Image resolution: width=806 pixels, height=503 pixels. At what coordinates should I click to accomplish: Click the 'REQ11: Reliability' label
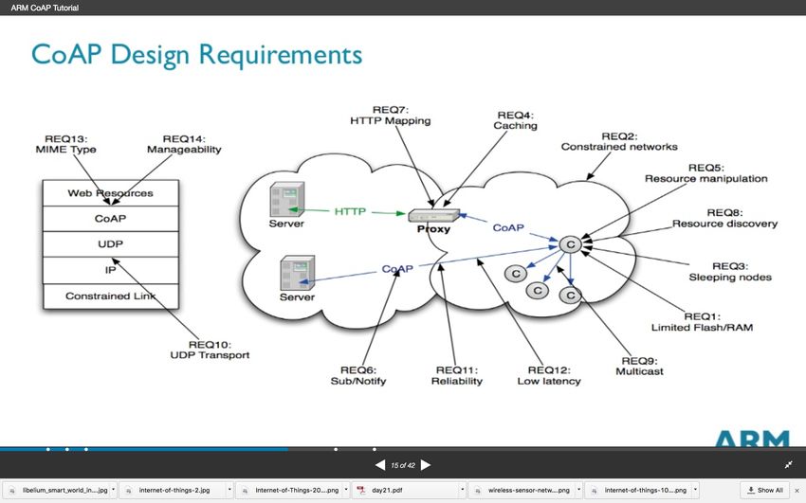(x=456, y=376)
